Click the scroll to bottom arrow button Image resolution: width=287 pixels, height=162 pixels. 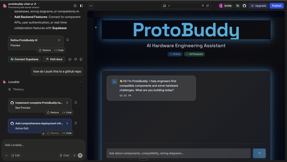[x=43, y=133]
